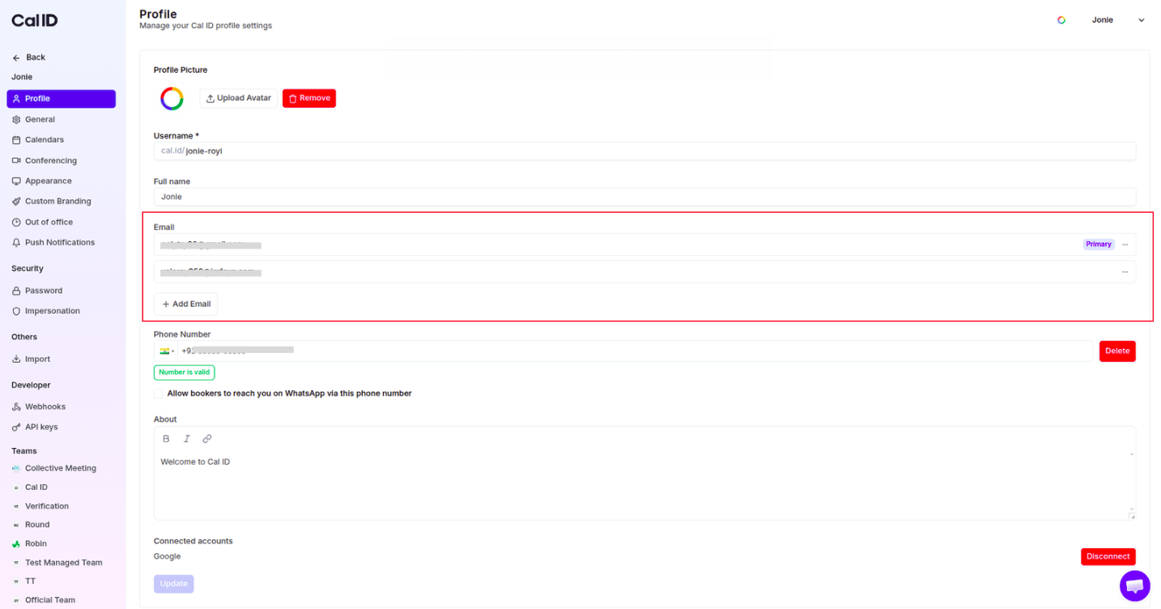Toggle bold formatting in About
The image size is (1161, 609).
(166, 439)
